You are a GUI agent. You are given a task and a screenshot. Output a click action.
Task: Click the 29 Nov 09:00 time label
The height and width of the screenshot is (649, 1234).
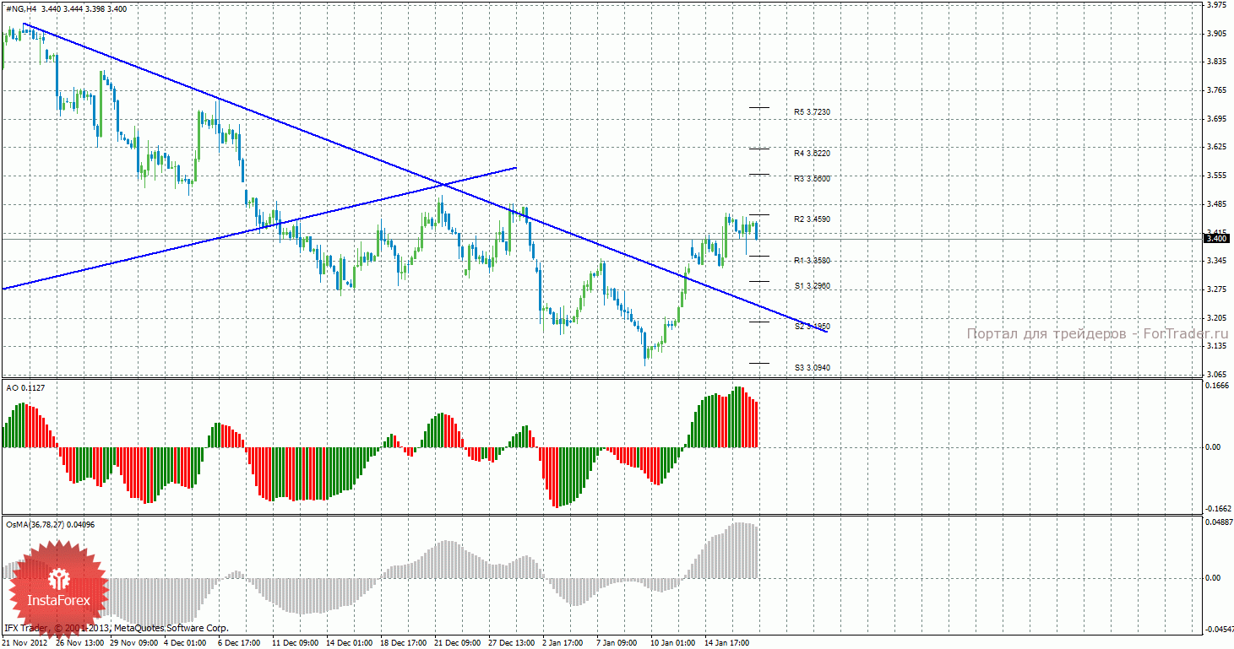tap(133, 643)
